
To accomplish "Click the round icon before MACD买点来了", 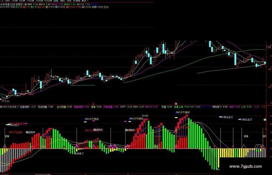I will coord(1,107).
